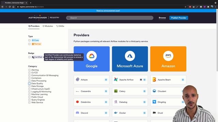218x122 pixels.
Task: Click the registry search field
Action: coord(110,18)
